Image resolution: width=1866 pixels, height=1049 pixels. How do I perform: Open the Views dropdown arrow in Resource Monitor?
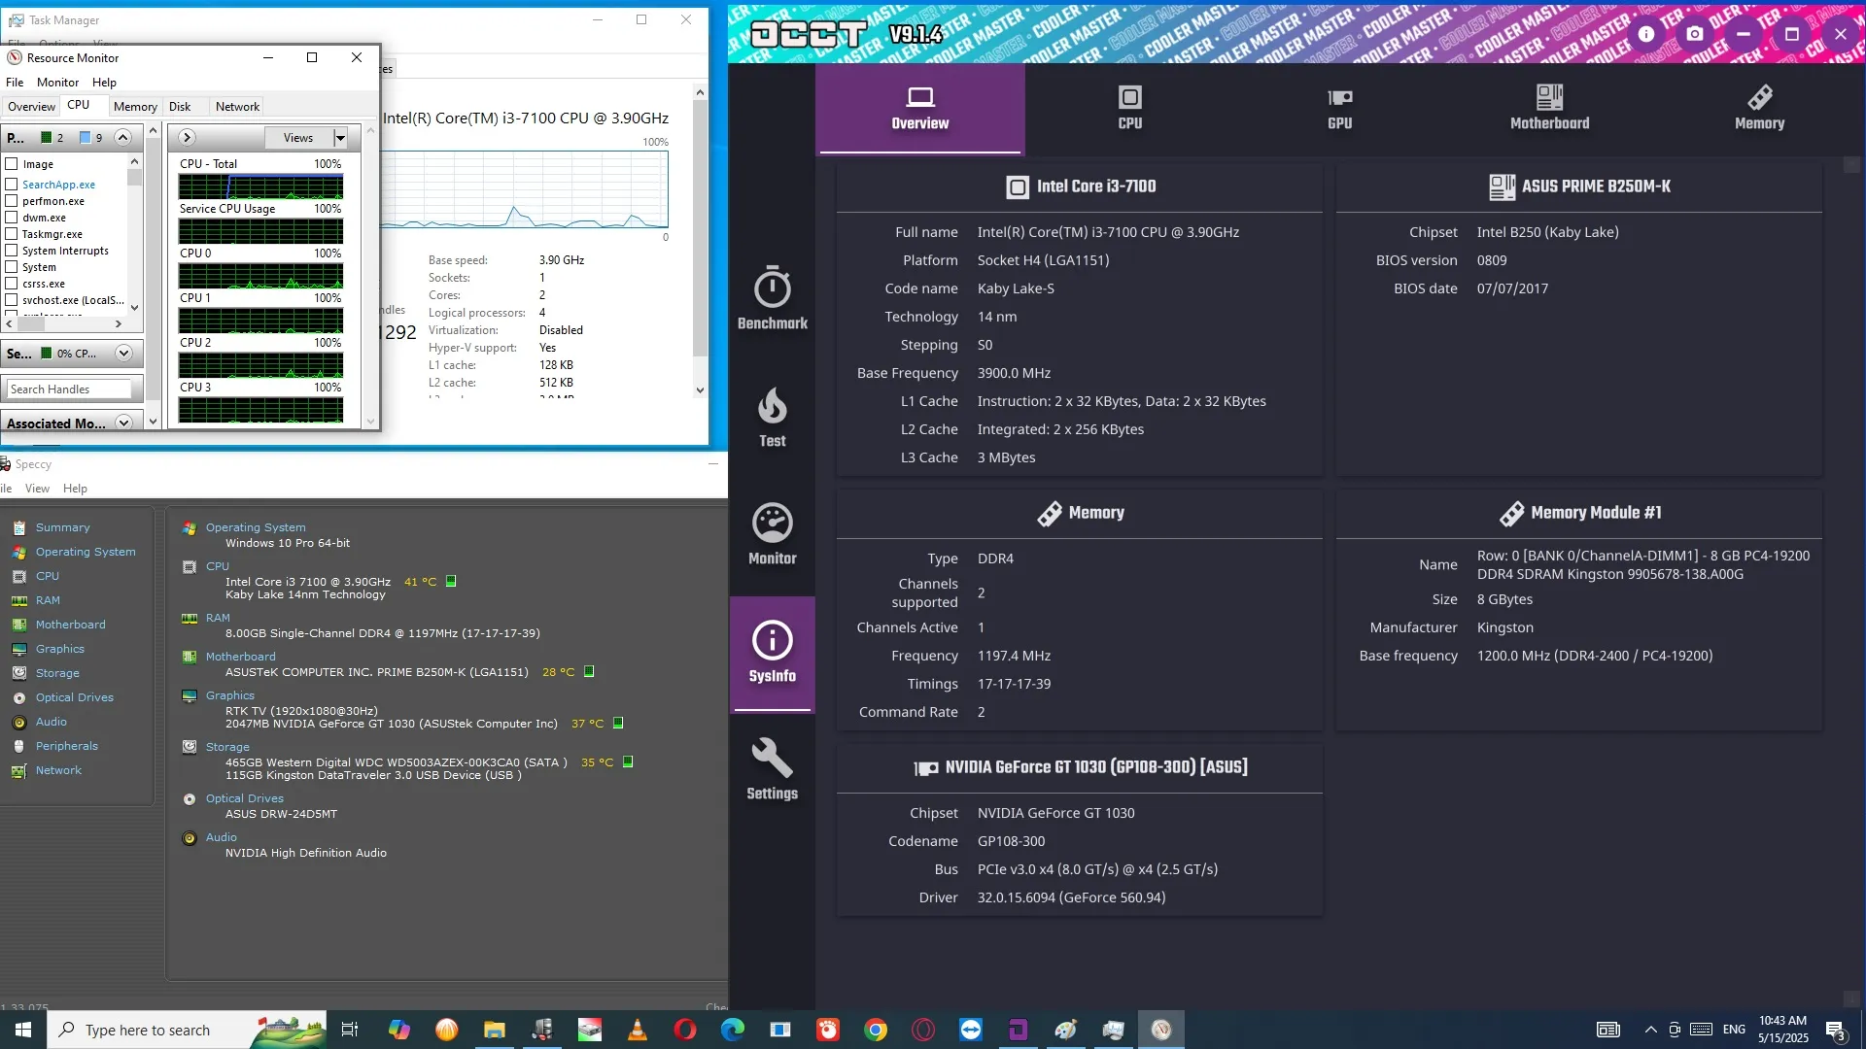[340, 138]
